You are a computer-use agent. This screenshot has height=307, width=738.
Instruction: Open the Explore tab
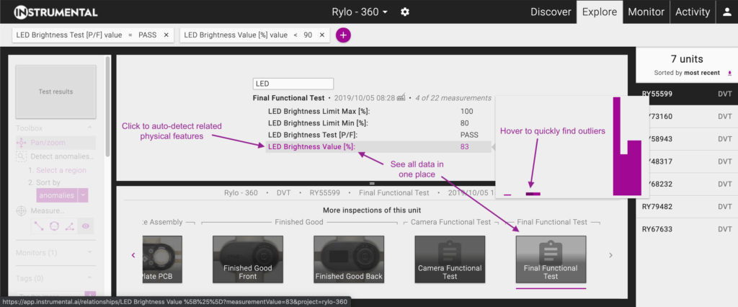[599, 12]
